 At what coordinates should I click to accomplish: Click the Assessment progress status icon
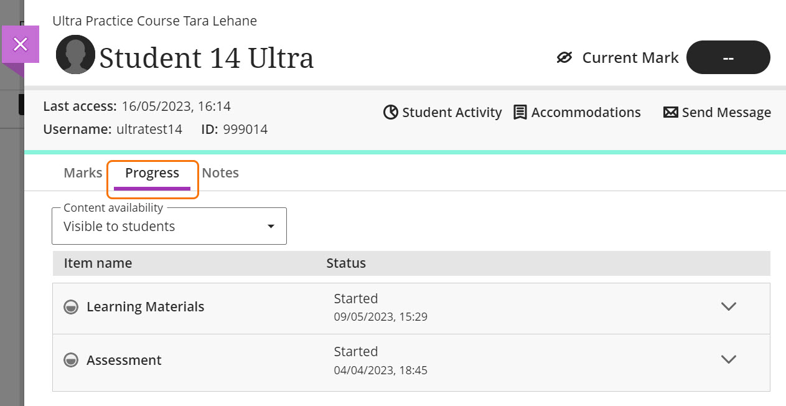click(x=72, y=361)
